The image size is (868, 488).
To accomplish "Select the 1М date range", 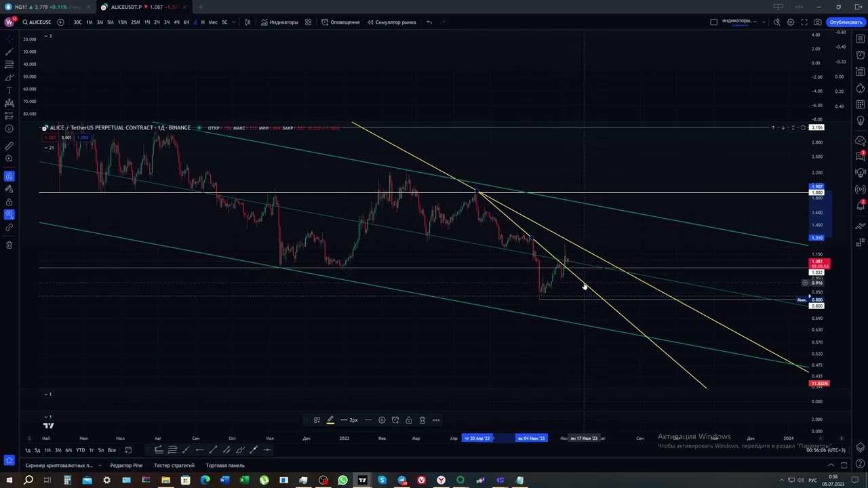I will click(47, 451).
